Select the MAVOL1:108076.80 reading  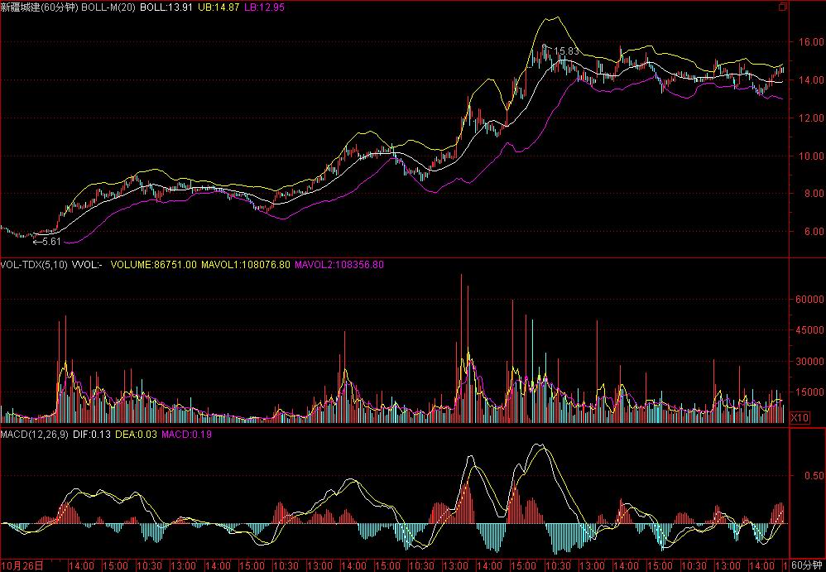[x=246, y=264]
